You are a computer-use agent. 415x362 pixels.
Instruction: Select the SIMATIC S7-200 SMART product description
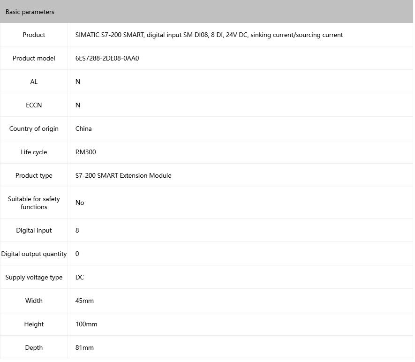coord(209,35)
